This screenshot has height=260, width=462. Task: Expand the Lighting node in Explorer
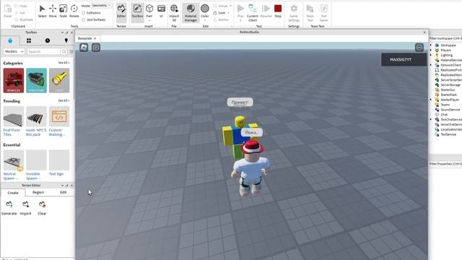click(x=431, y=55)
